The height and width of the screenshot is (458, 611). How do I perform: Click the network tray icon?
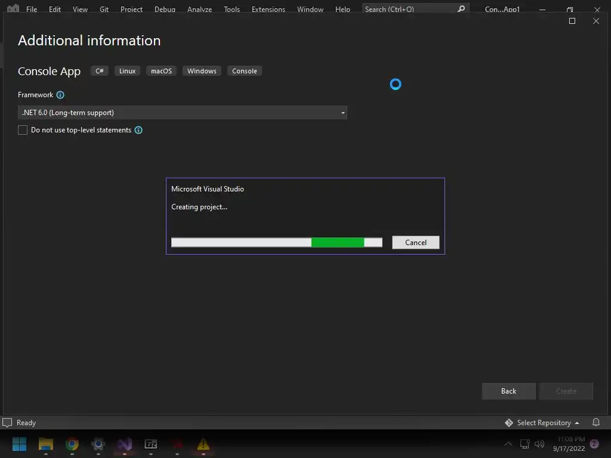[525, 444]
